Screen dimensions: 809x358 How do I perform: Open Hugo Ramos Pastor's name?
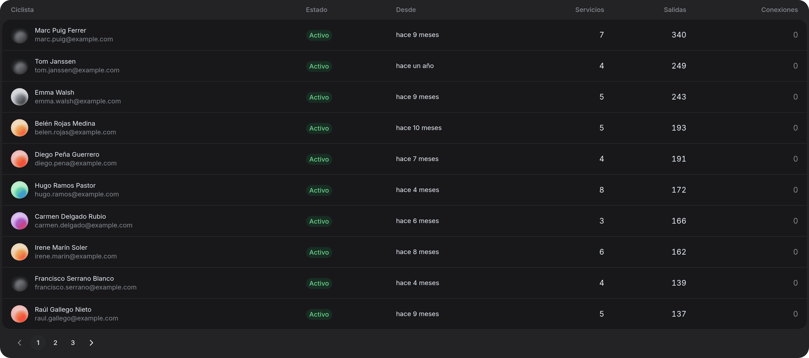65,186
